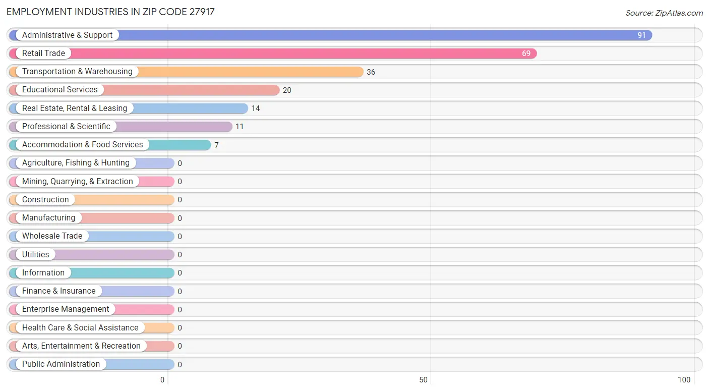Viewport: 709px width, 392px height.
Task: Click the Real Estate, Rental & Leasing label
Action: click(x=75, y=108)
